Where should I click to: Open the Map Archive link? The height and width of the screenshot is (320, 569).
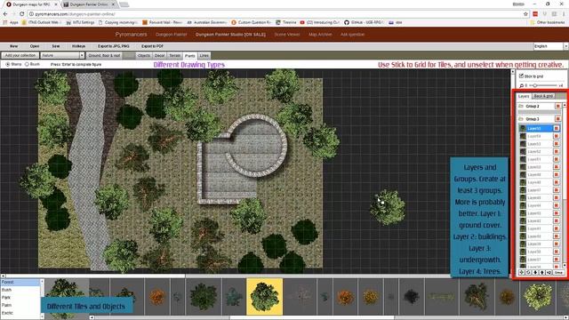coord(320,35)
